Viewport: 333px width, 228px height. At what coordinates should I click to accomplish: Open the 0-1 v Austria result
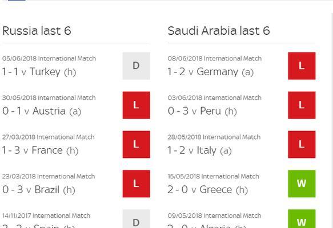coord(42,111)
